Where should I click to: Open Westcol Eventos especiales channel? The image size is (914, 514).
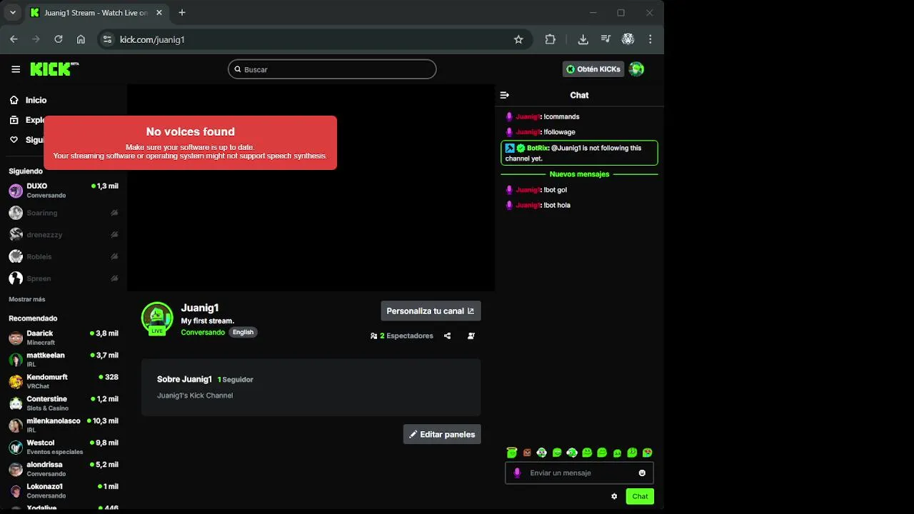pyautogui.click(x=64, y=447)
